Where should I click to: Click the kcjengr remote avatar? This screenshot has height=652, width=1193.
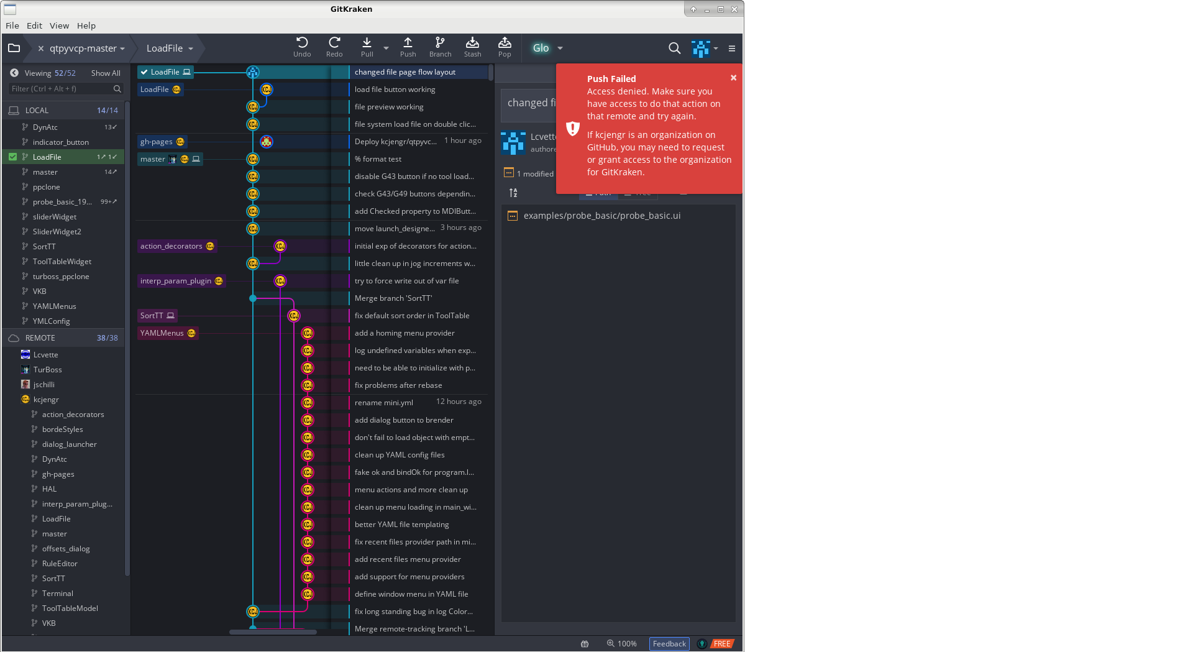(x=25, y=399)
